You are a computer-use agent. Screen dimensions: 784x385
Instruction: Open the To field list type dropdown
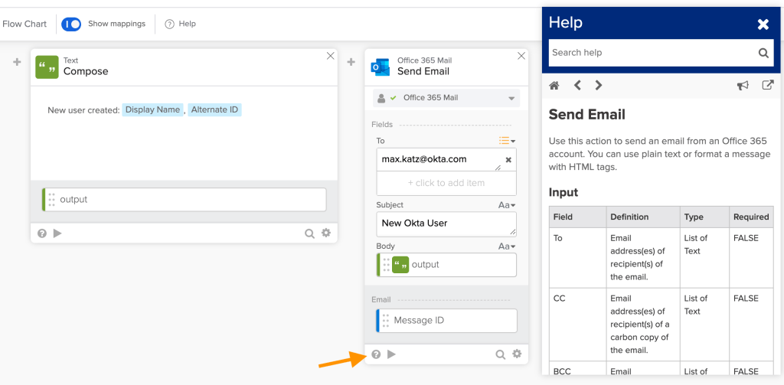click(507, 141)
